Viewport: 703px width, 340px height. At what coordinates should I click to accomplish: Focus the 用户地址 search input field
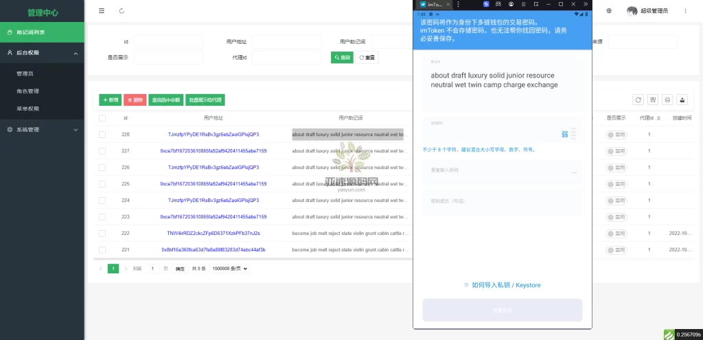(287, 42)
